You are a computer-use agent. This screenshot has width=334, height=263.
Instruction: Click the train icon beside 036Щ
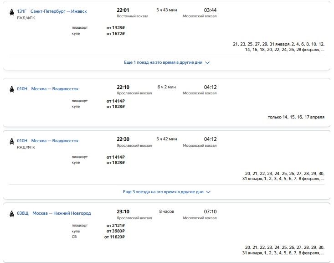(x=11, y=213)
